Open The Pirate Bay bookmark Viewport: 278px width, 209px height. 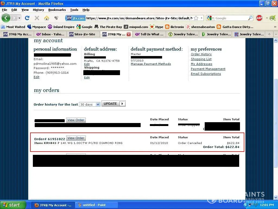click(x=108, y=27)
